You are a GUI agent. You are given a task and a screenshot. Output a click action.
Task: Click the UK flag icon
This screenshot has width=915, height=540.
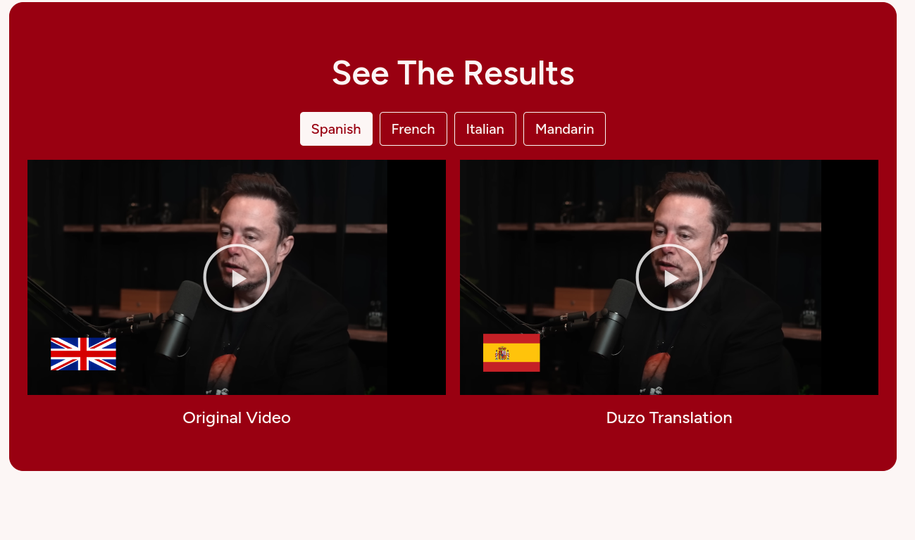click(83, 353)
